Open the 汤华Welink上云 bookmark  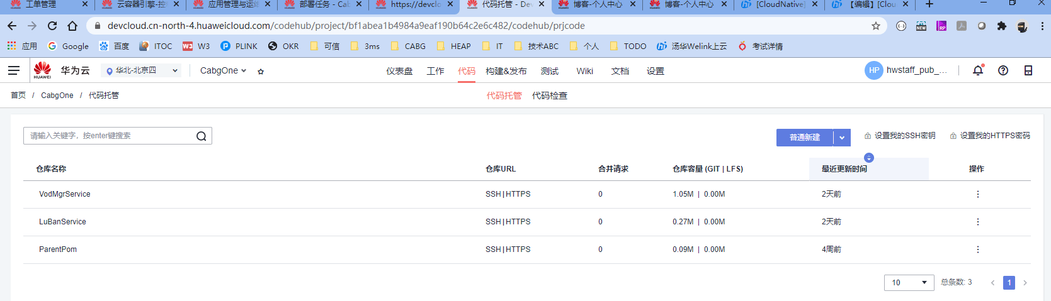691,46
